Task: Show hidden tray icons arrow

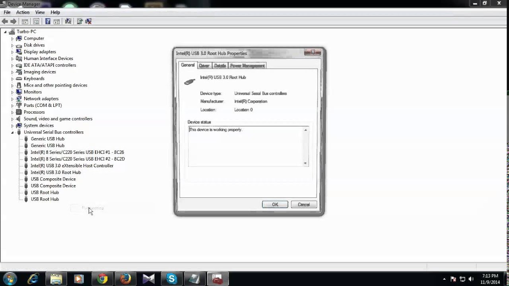Action: pos(444,279)
